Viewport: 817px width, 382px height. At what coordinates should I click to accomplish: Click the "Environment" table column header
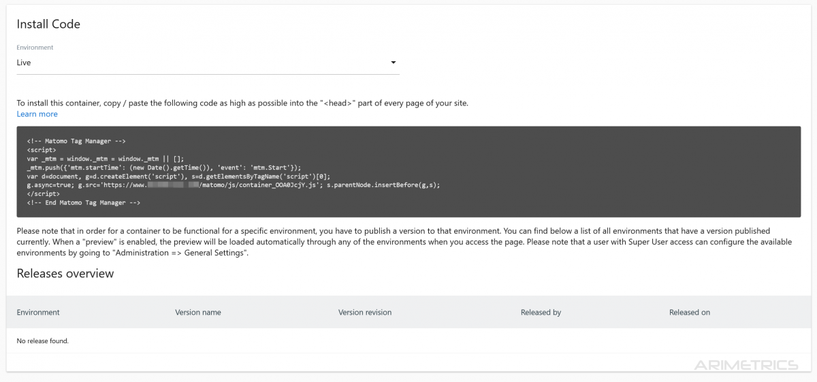pyautogui.click(x=38, y=313)
